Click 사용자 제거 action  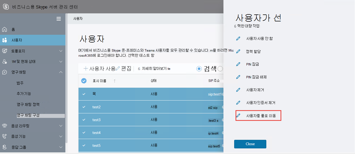click(255, 90)
